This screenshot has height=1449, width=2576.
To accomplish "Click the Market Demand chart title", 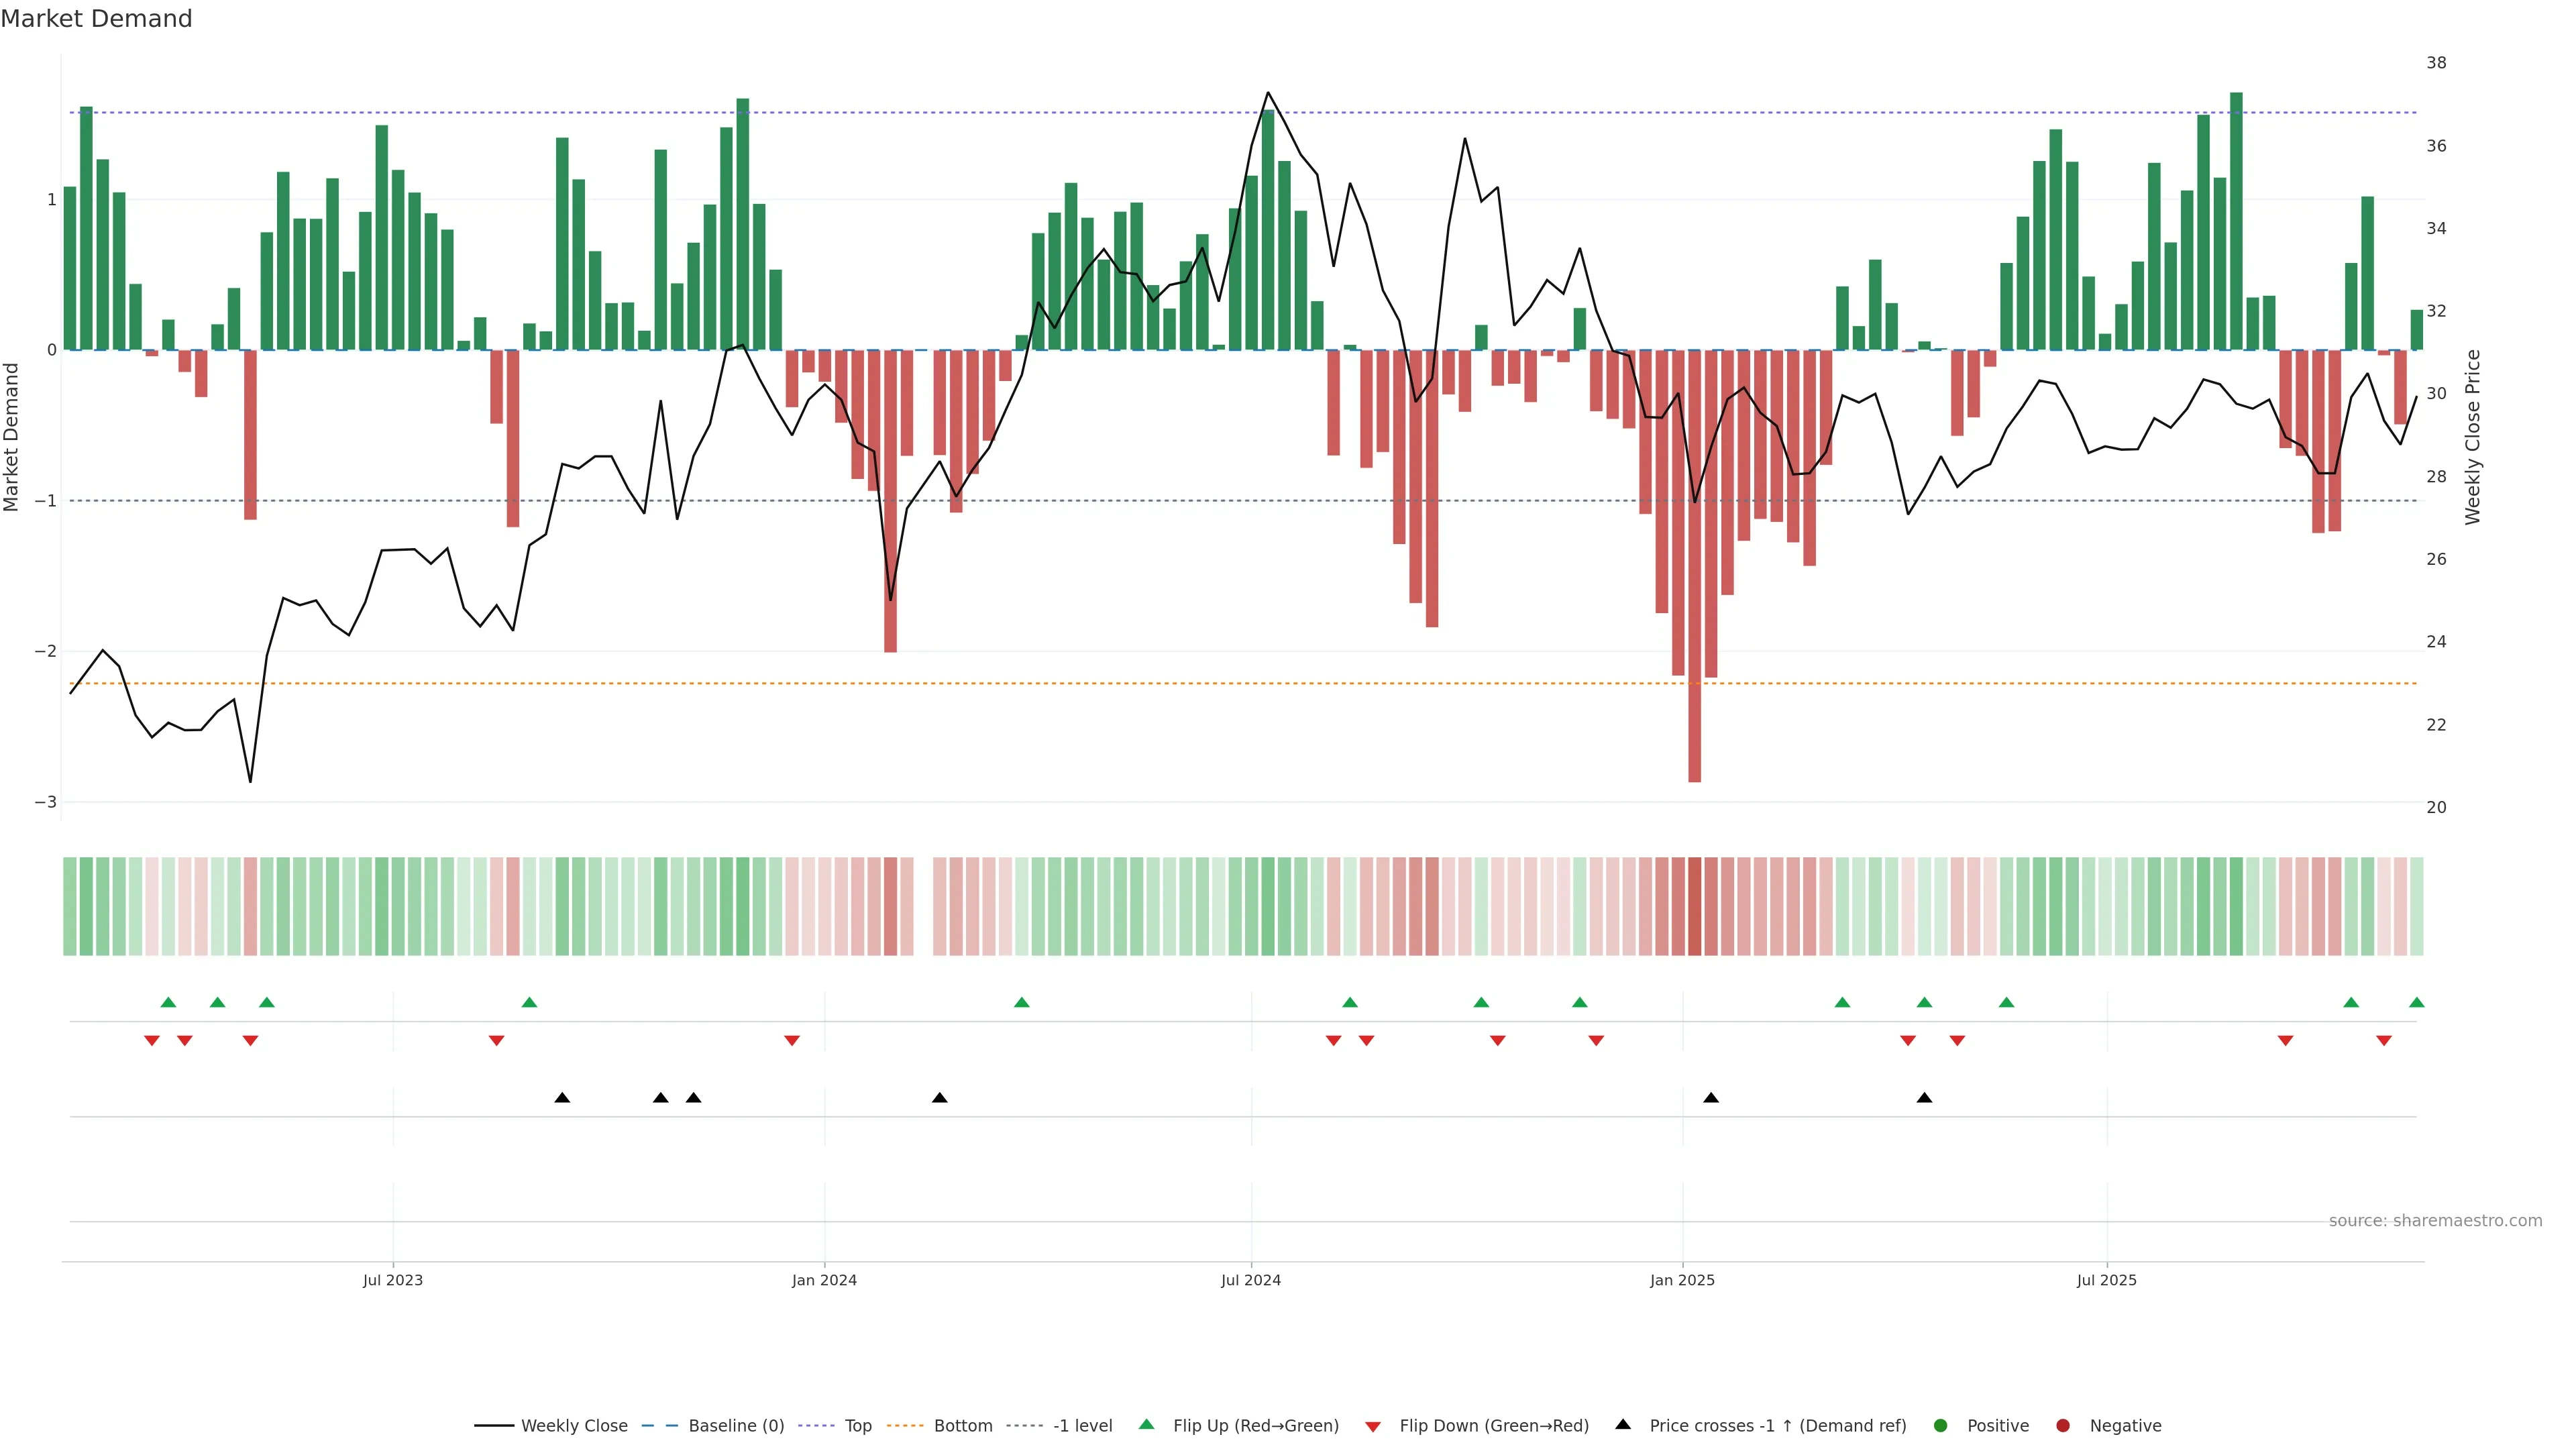I will click(96, 19).
